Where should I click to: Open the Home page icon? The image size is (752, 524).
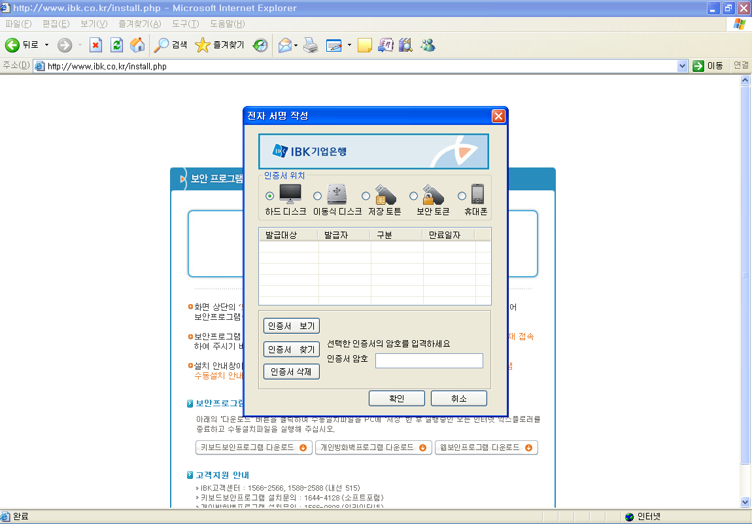point(137,45)
